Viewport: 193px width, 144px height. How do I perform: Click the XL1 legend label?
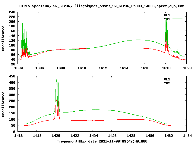[167, 15]
